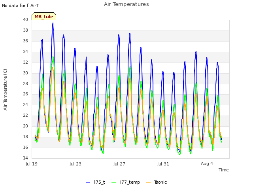Click the 16 y-axis tick label
This screenshot has height=190, width=253.
pyautogui.click(x=25, y=147)
